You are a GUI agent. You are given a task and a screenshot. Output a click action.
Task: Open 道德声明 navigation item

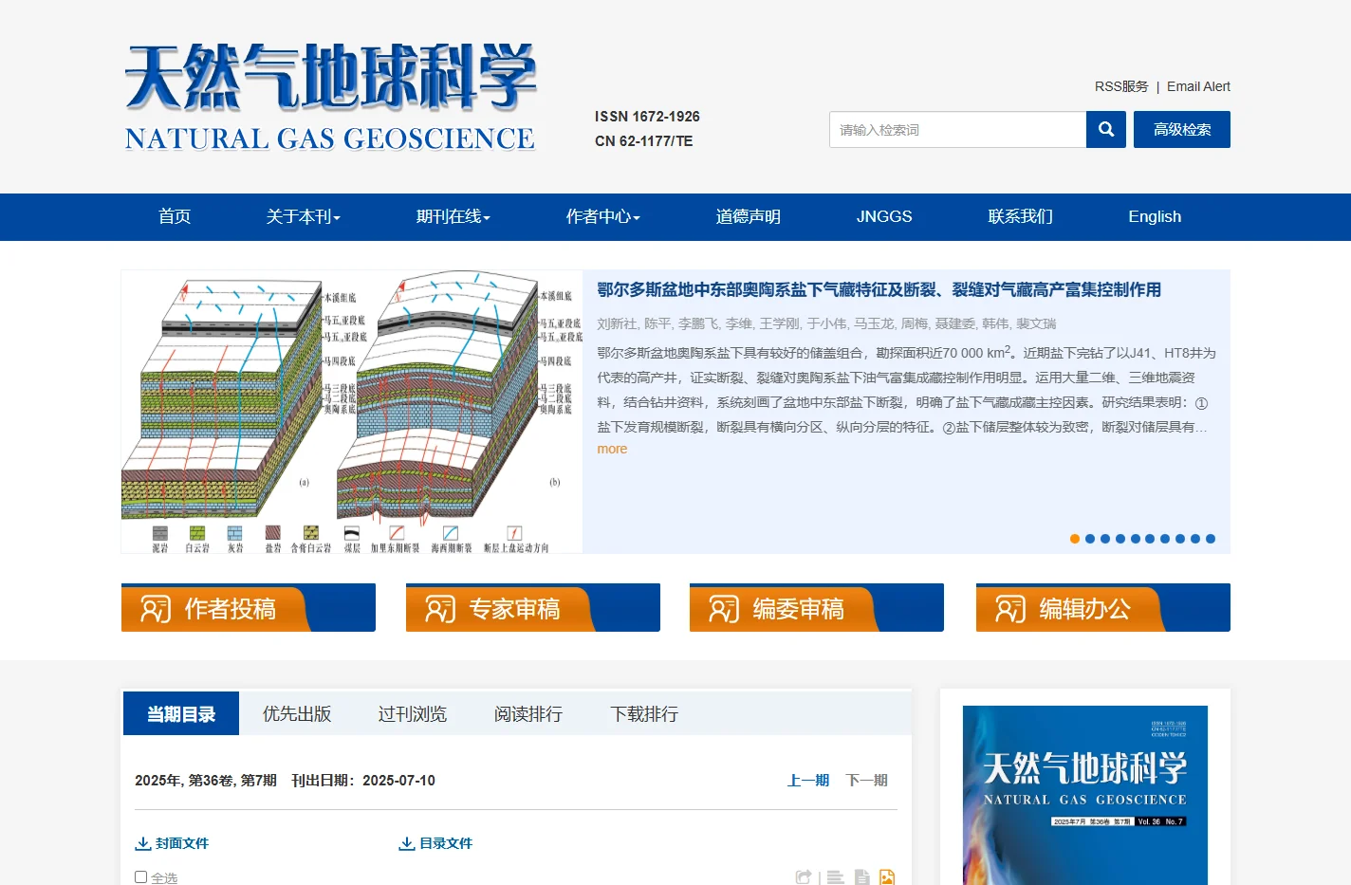[x=748, y=217]
